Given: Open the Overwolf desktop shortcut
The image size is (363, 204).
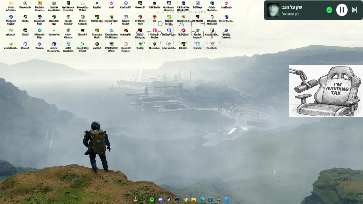Looking at the screenshot, I should [140, 5].
